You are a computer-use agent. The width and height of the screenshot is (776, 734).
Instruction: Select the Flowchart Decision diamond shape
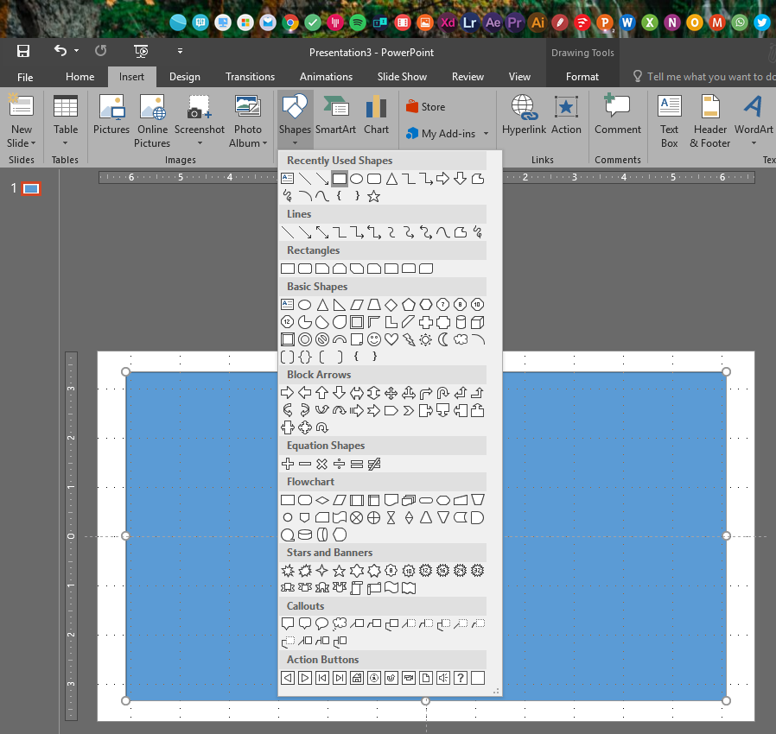click(x=322, y=500)
